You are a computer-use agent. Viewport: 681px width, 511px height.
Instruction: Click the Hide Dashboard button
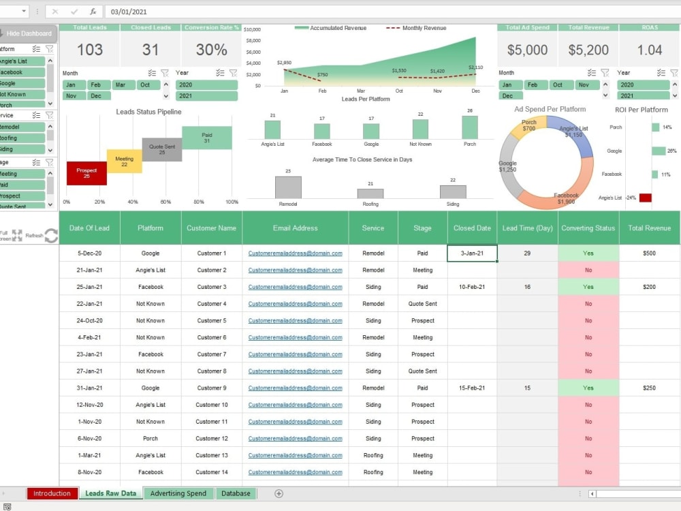(x=28, y=33)
